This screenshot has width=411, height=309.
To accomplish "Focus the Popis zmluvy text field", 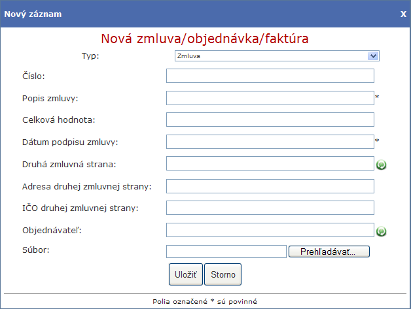I will [270, 98].
